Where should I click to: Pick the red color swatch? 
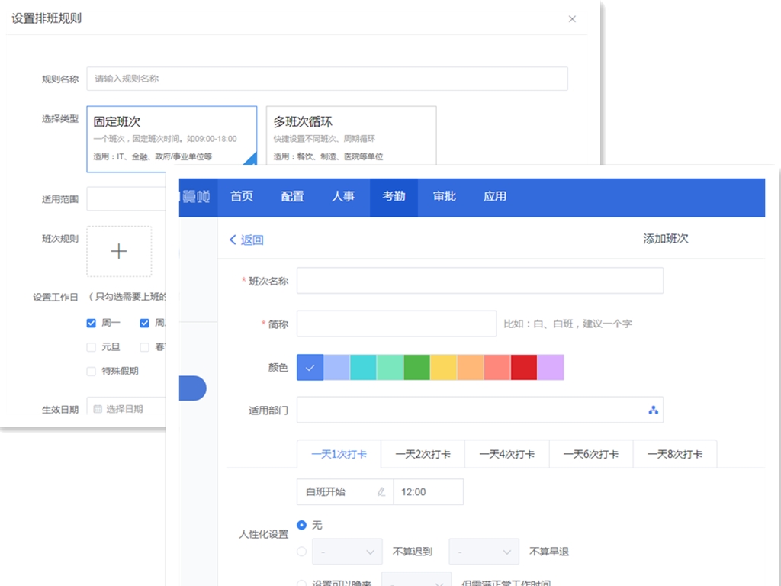pos(523,367)
